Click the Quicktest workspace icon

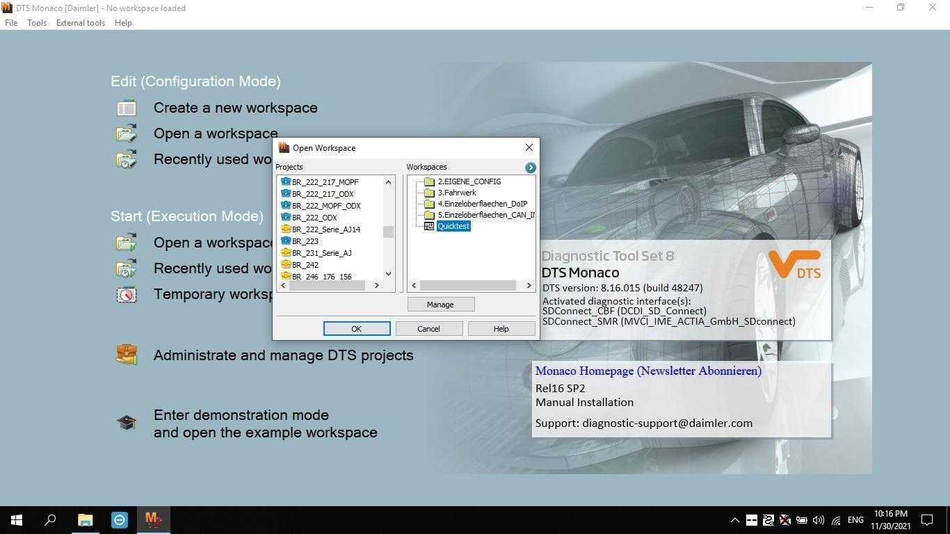[x=429, y=226]
